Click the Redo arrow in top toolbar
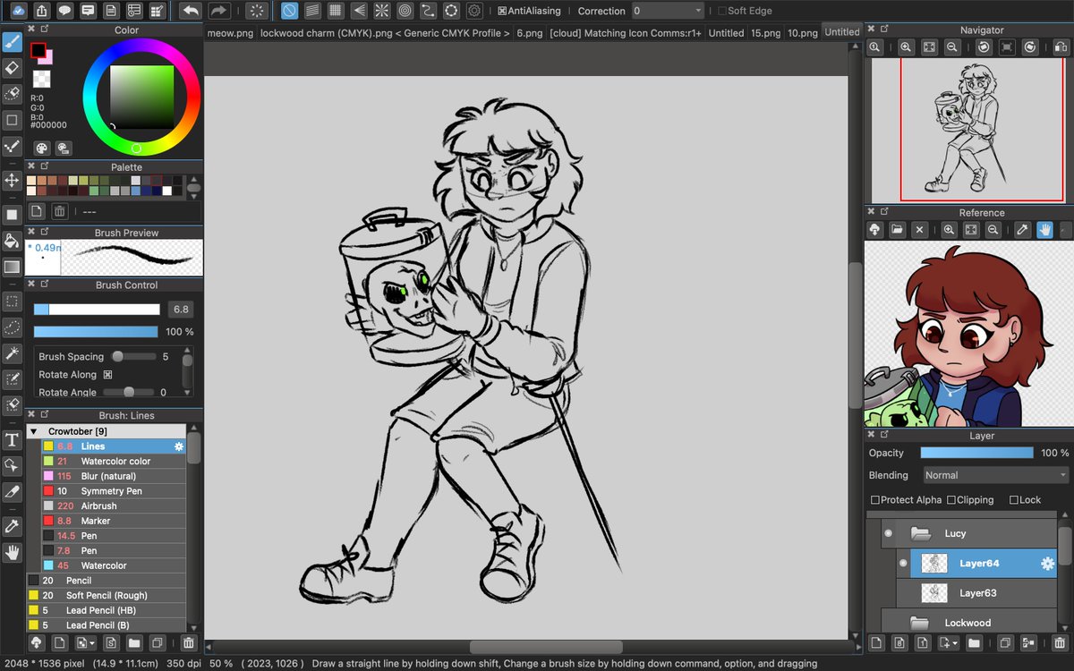This screenshot has width=1074, height=671. tap(219, 11)
